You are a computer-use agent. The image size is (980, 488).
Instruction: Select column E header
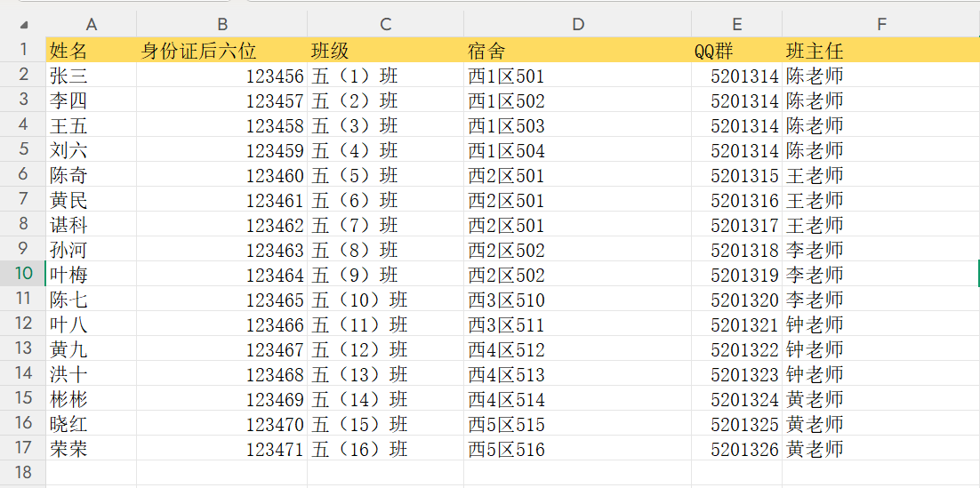tap(737, 24)
